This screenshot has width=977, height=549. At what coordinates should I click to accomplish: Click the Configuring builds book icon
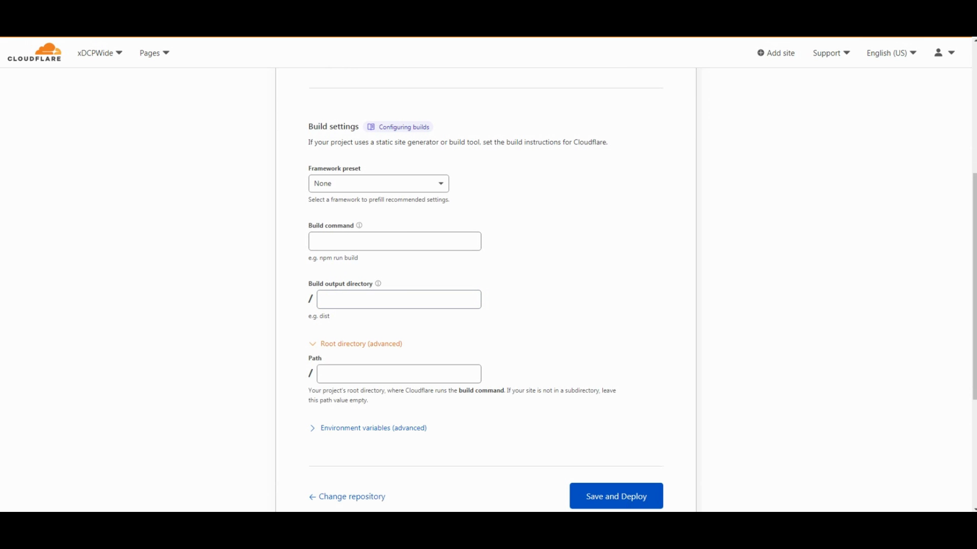[371, 127]
